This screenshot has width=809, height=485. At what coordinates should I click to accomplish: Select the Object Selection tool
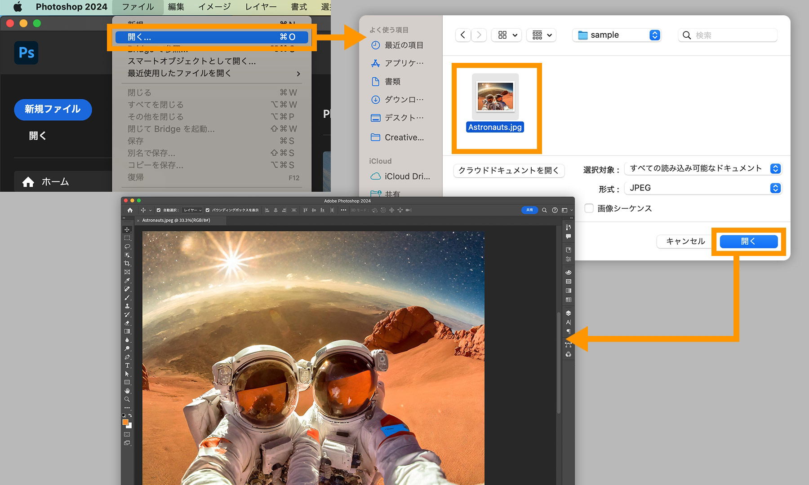pyautogui.click(x=127, y=255)
